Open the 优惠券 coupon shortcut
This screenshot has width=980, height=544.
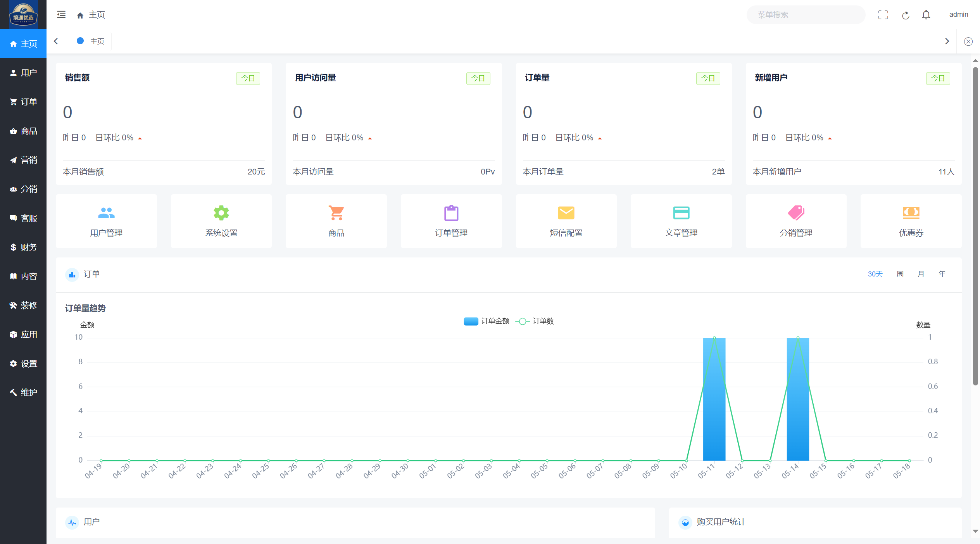coord(911,221)
